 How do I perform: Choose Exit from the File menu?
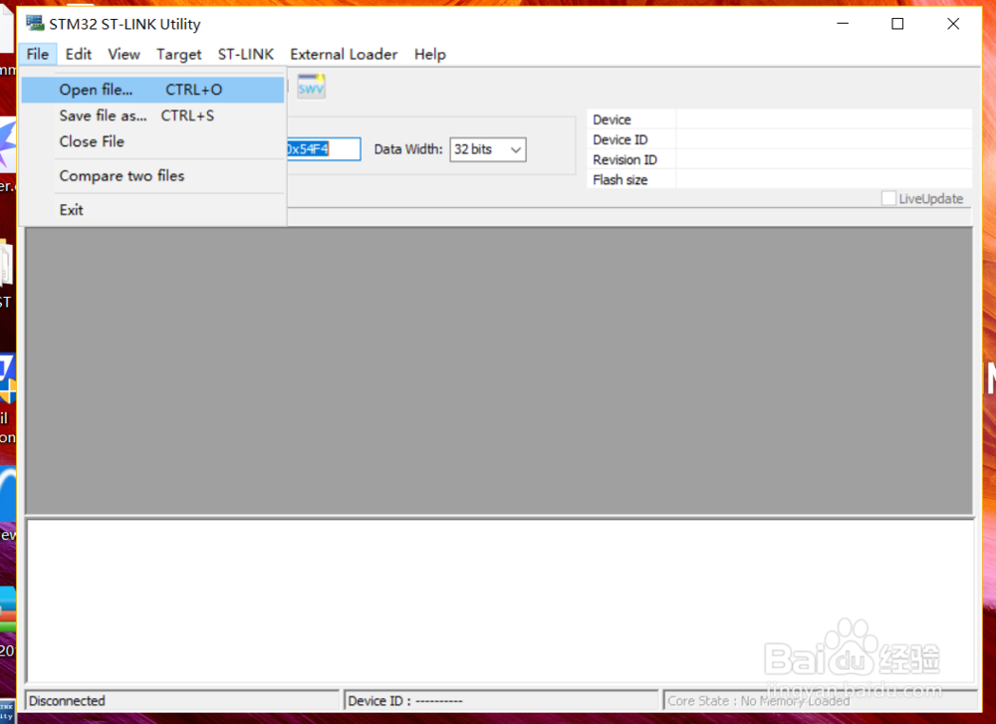[x=152, y=210]
